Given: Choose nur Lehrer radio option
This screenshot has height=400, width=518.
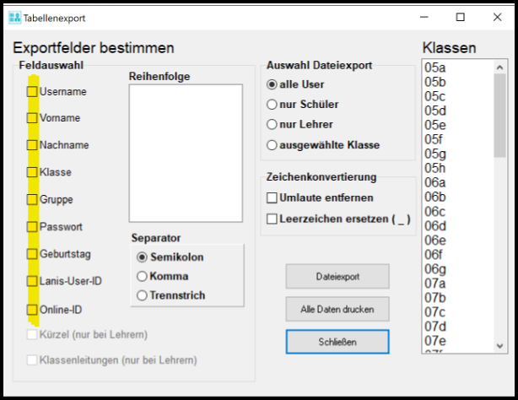Looking at the screenshot, I should 272,125.
